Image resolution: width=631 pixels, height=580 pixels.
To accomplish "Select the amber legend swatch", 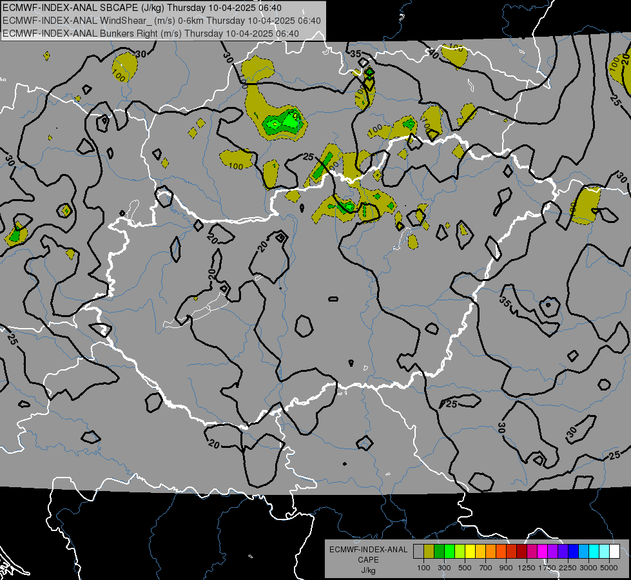I will 480,552.
